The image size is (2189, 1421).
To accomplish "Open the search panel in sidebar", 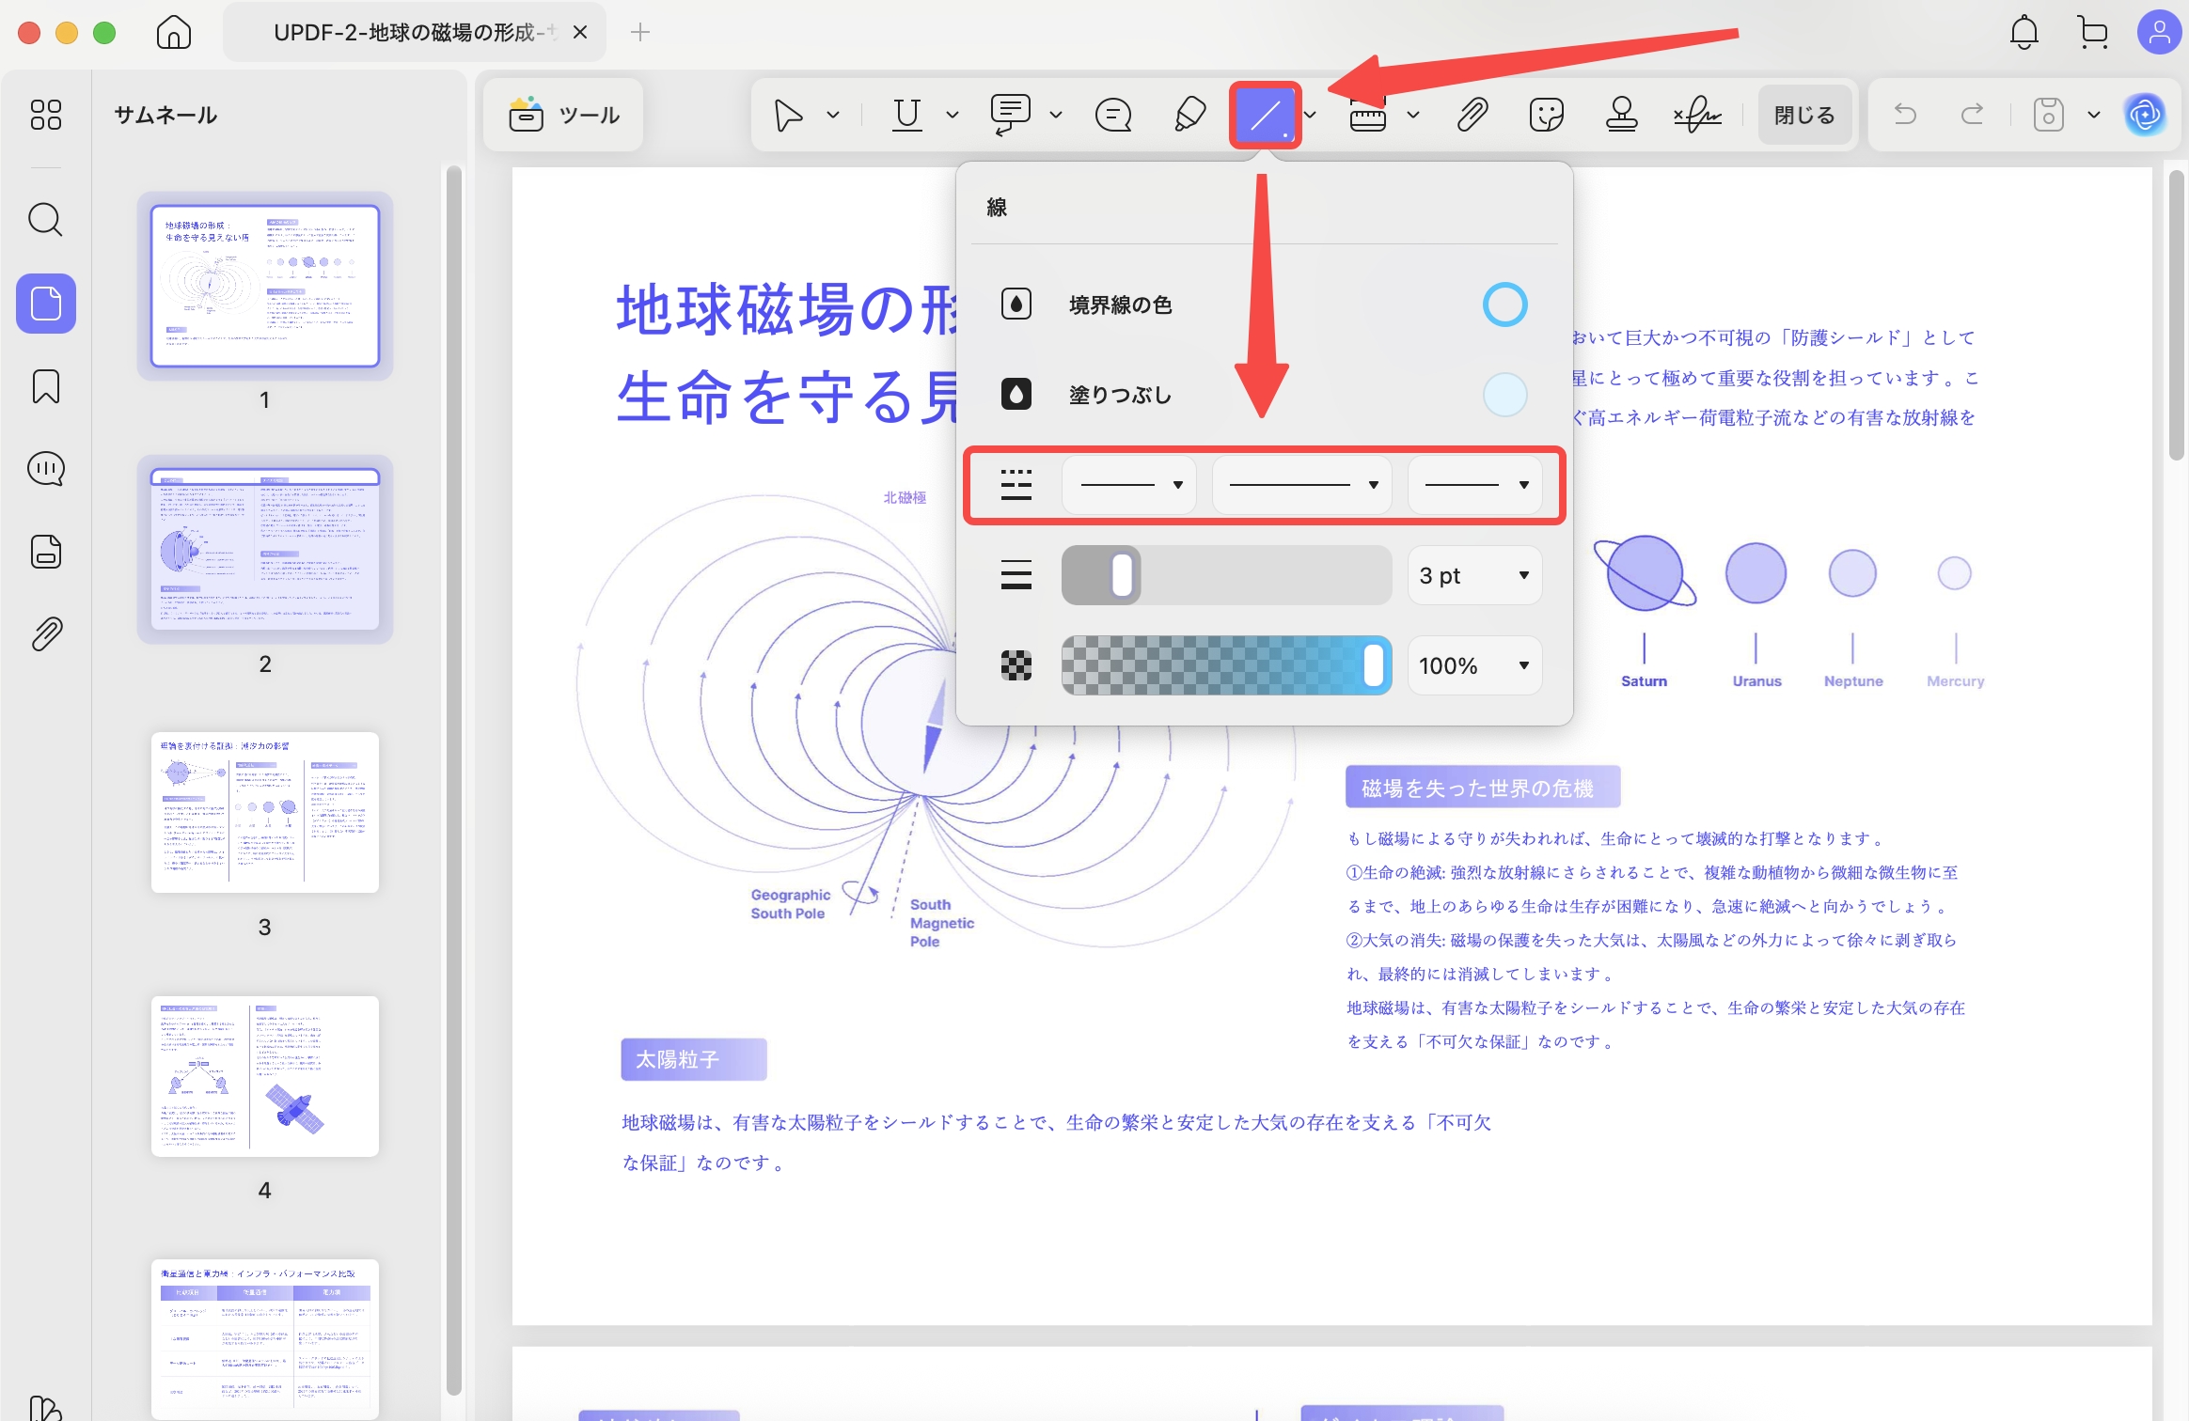I will (x=45, y=220).
